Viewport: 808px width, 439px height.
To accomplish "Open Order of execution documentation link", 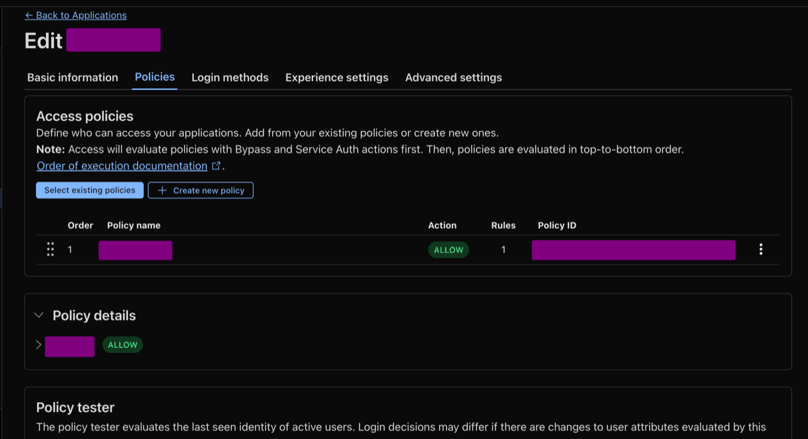I will pos(122,166).
